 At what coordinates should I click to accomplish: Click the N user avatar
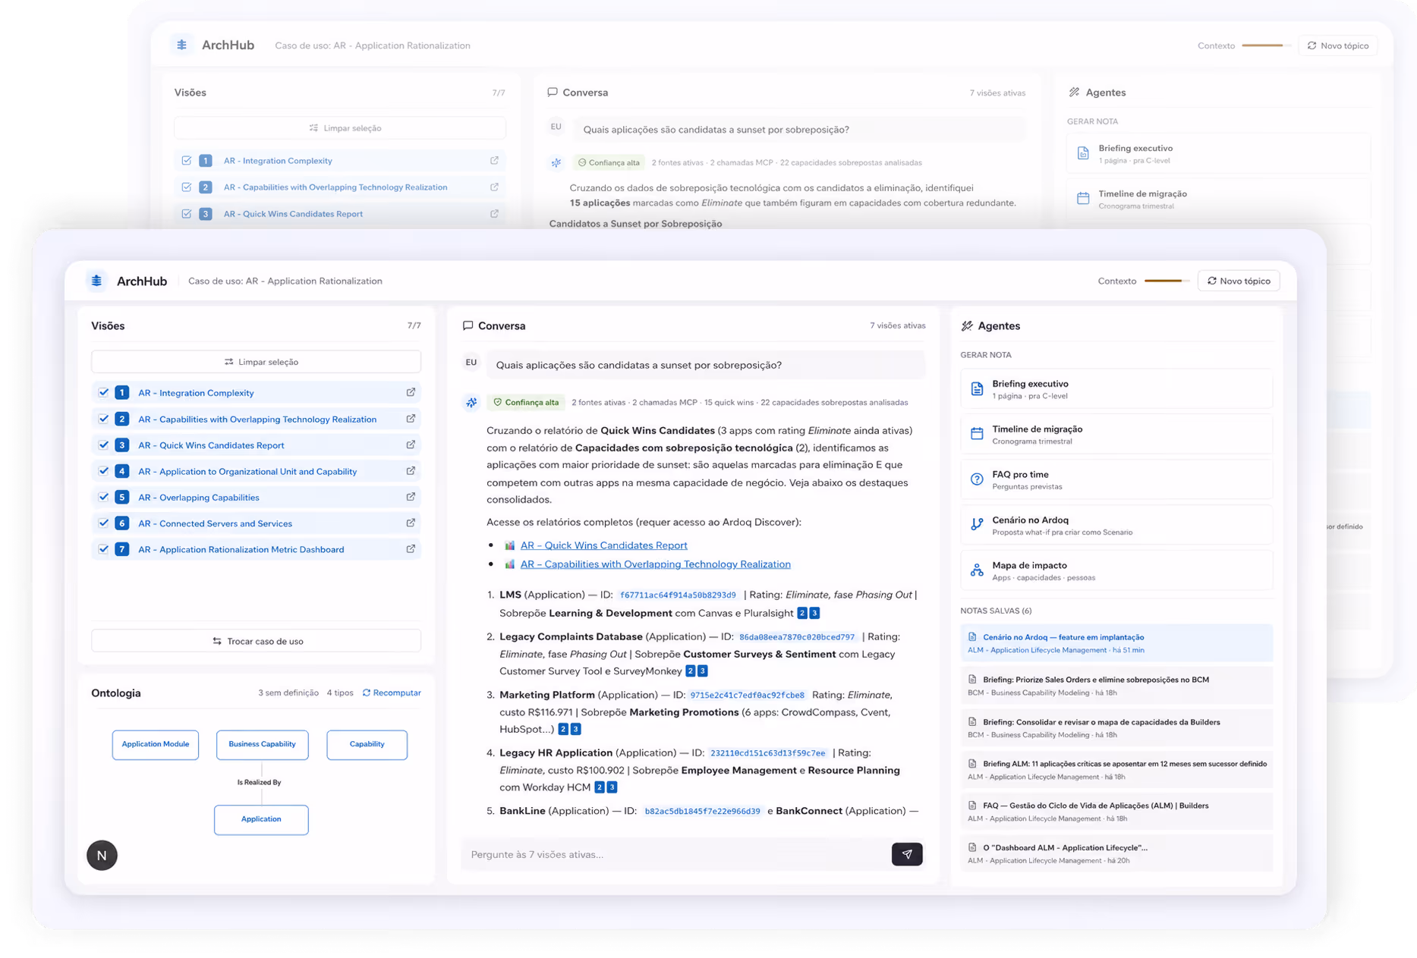click(x=102, y=855)
